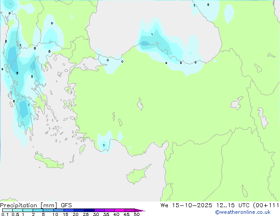280x216 pixels.
Task: Click the "35" legend label
Action: 106,214
